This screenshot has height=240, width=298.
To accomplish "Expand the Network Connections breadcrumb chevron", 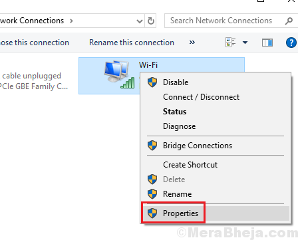I will (x=71, y=21).
